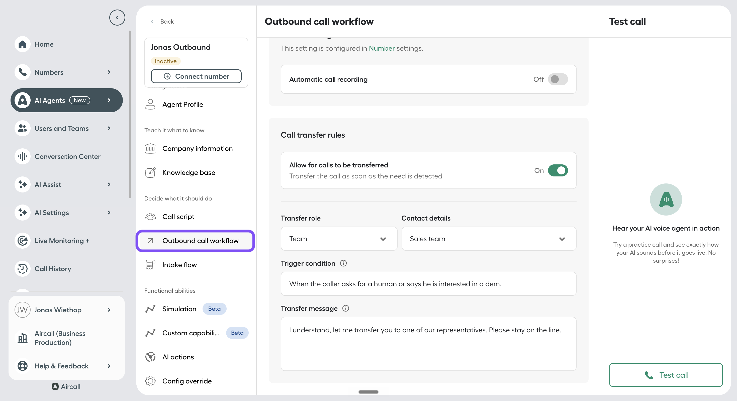Click the Call script group icon
Viewport: 737px width, 401px height.
coord(150,217)
